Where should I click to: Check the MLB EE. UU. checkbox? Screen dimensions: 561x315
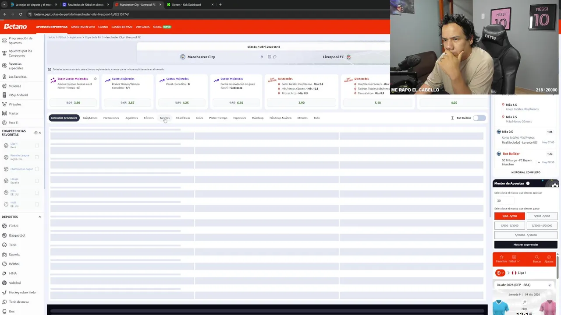point(37,204)
